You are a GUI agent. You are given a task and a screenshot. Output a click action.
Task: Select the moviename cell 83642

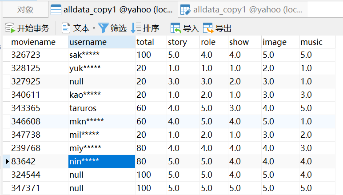pyautogui.click(x=39, y=162)
